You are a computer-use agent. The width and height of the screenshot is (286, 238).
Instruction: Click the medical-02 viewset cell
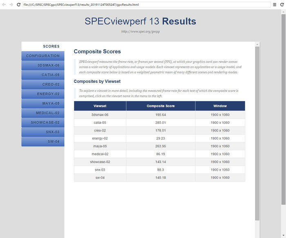[100, 154]
